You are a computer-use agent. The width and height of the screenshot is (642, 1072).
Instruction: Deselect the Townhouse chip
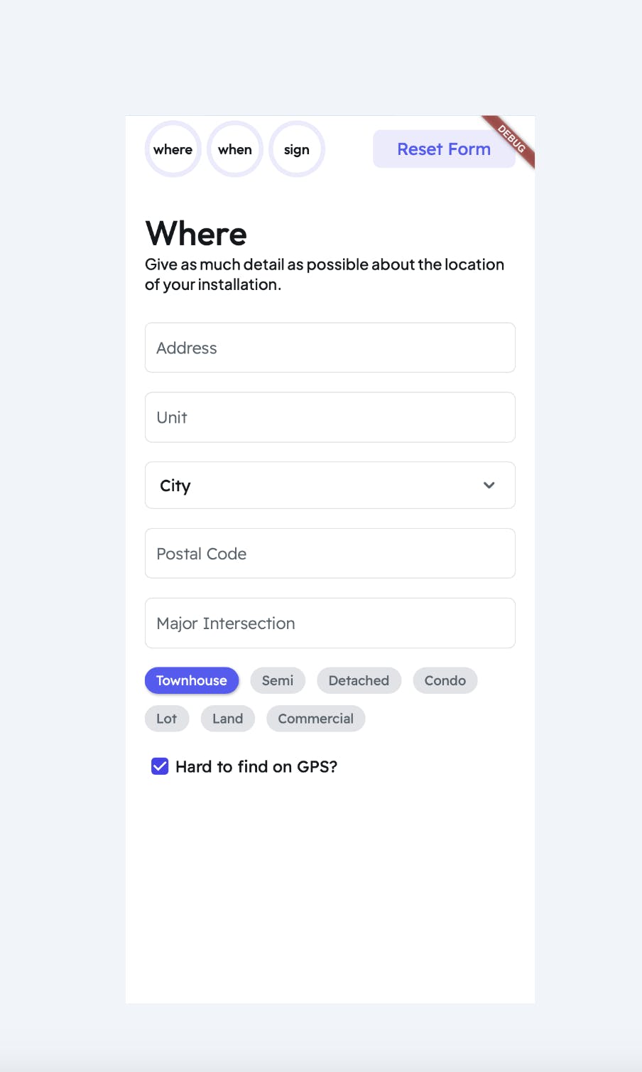click(192, 680)
